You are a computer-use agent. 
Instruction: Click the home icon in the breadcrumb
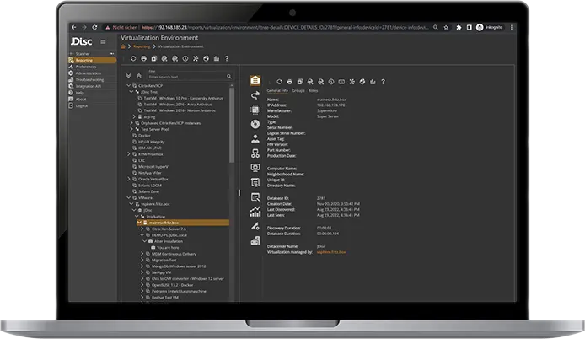pos(125,47)
